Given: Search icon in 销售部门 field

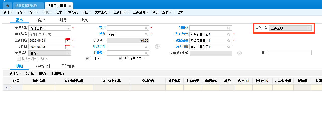Looking at the screenshot, I should tap(146, 53).
